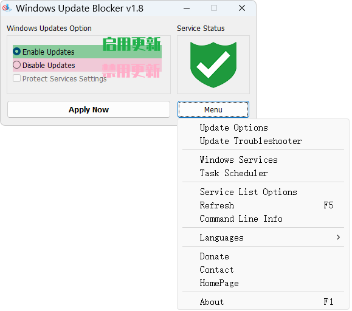This screenshot has width=352, height=311.
Task: Select the Enable Updates radio button
Action: coord(17,52)
